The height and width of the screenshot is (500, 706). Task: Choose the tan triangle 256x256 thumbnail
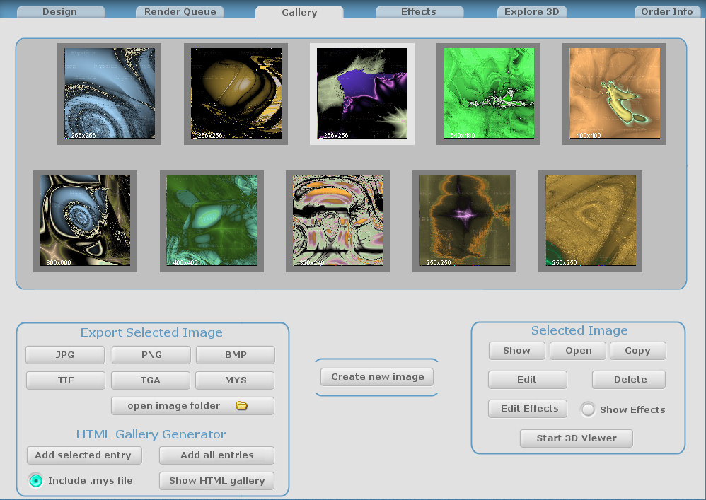590,221
